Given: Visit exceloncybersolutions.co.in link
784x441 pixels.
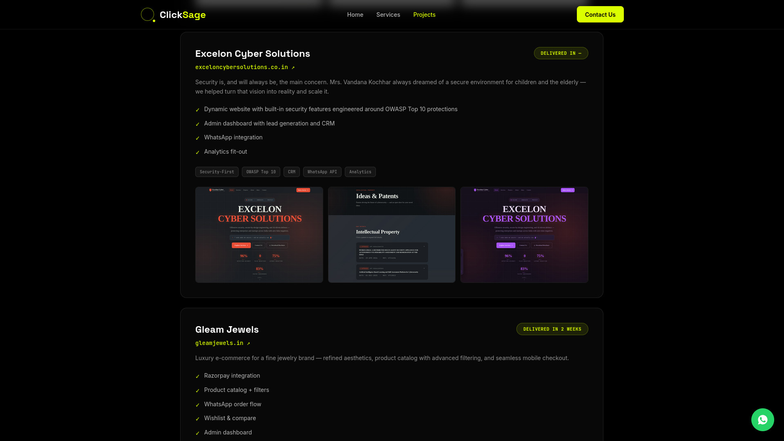Looking at the screenshot, I should pyautogui.click(x=245, y=67).
